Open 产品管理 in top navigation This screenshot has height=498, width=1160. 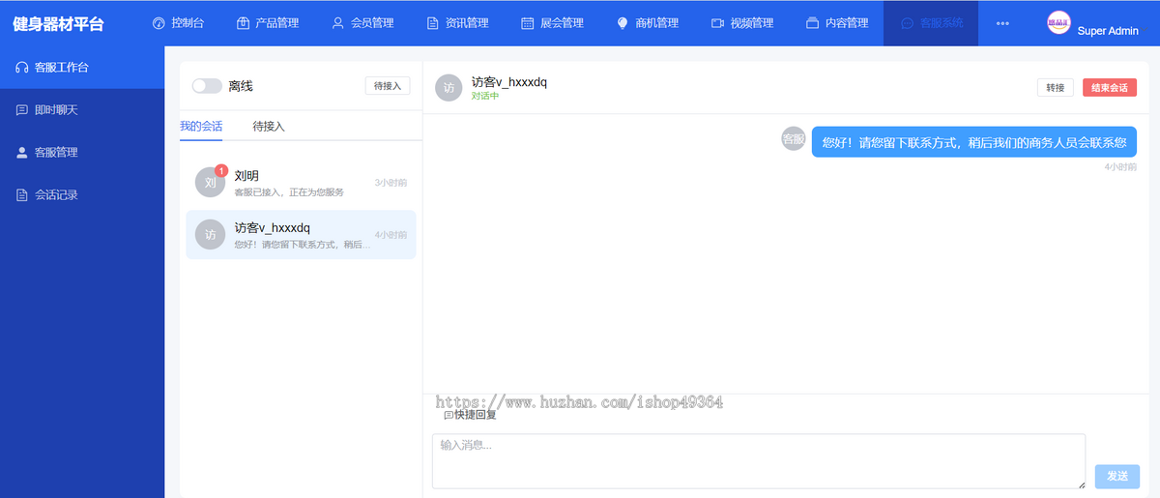tap(268, 23)
